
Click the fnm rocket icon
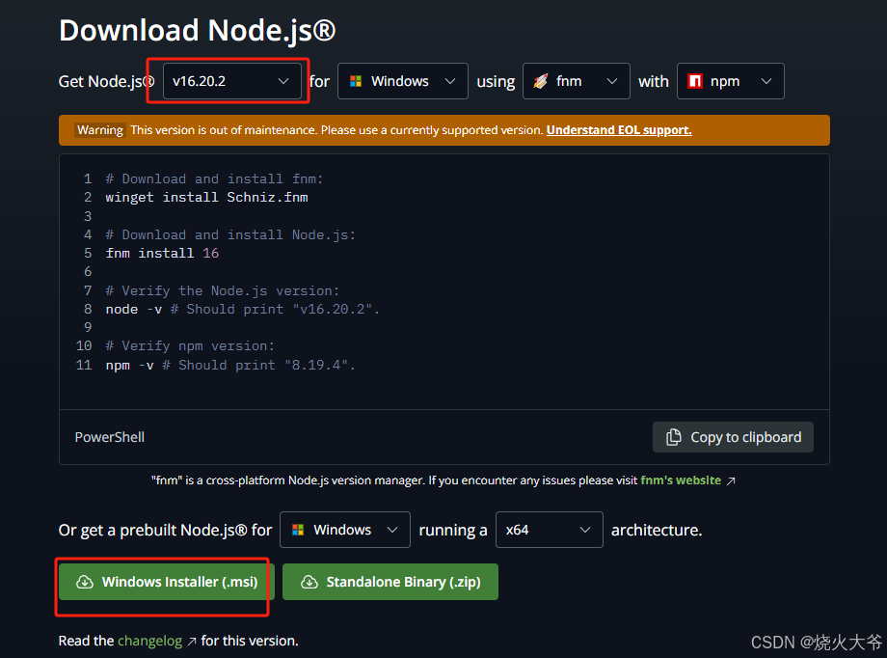[x=541, y=82]
